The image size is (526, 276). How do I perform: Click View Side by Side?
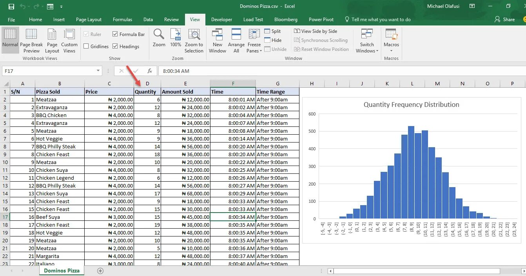pyautogui.click(x=316, y=31)
